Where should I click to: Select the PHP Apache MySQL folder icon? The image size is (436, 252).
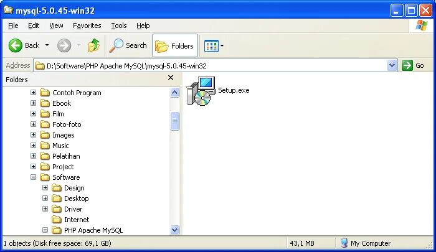(57, 230)
